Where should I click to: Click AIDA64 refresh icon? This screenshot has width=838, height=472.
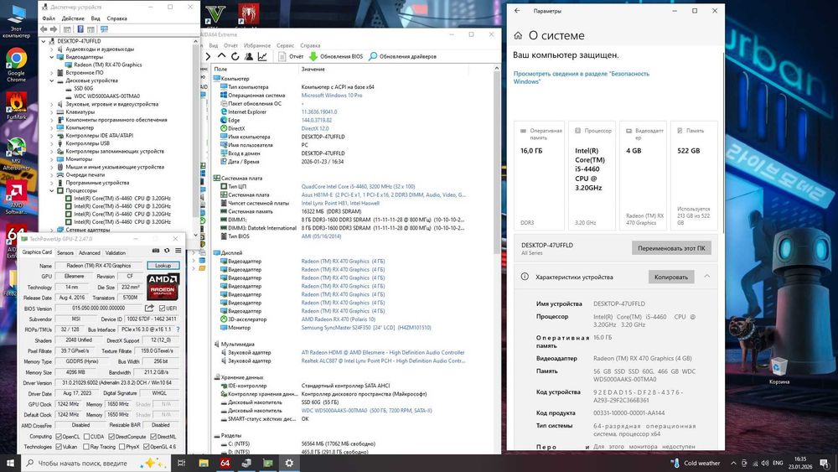coord(235,56)
